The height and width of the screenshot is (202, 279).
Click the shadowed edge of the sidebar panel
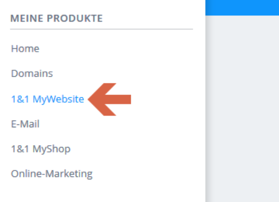pyautogui.click(x=206, y=109)
